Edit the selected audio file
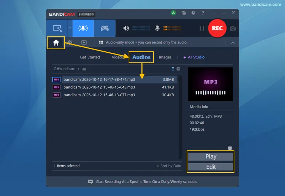 (x=211, y=167)
